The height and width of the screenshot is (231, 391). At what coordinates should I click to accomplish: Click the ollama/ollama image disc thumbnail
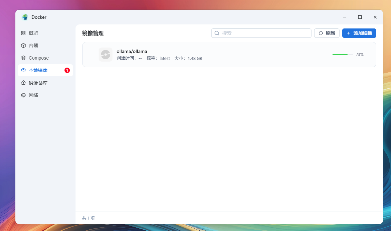pos(106,55)
